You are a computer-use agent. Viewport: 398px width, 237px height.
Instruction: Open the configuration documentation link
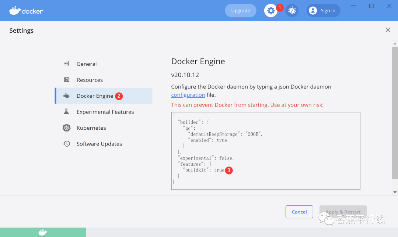[x=188, y=95]
